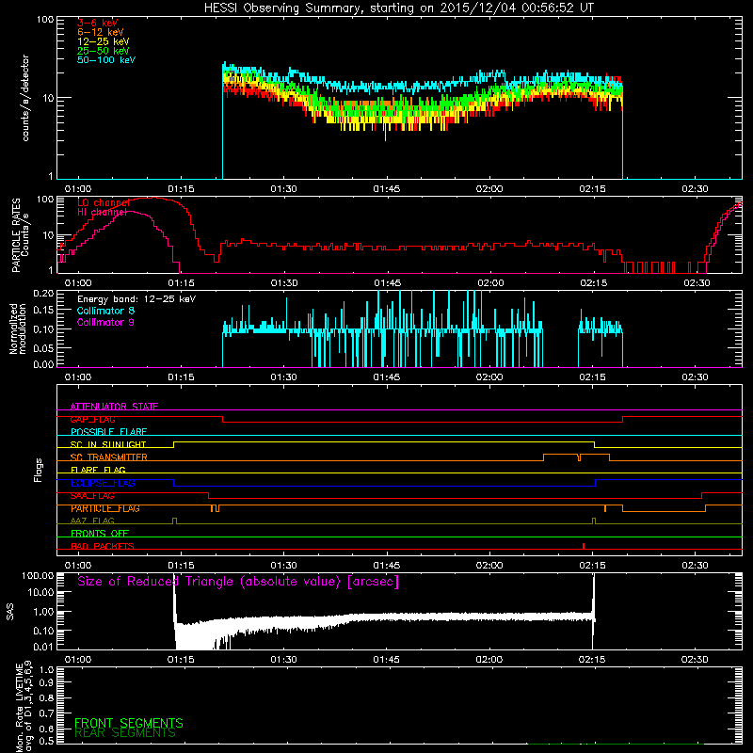Viewport: 753px width, 753px height.
Task: Click the 'REAR SEGMENTS' legend label
Action: (125, 733)
